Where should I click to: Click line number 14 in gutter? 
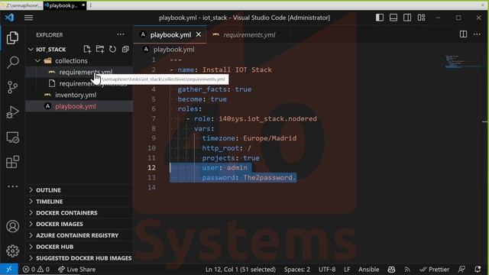(x=151, y=187)
